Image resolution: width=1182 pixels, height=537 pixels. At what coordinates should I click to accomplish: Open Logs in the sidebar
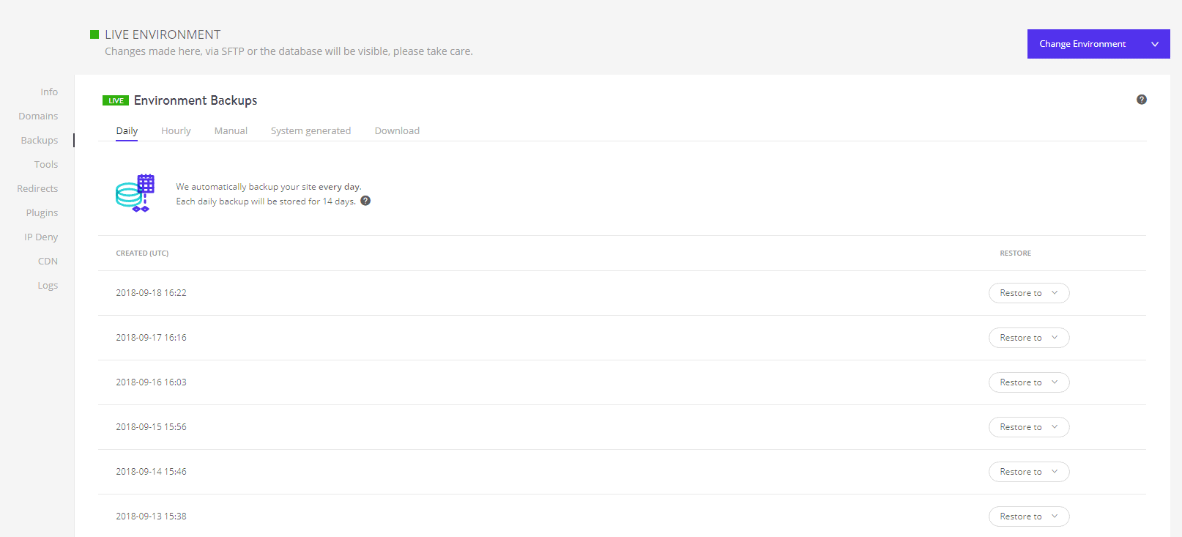click(48, 285)
